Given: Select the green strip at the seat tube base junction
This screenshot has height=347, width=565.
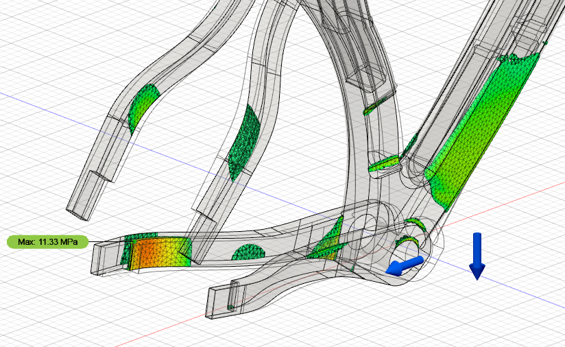Looking at the screenshot, I should click(x=385, y=163).
